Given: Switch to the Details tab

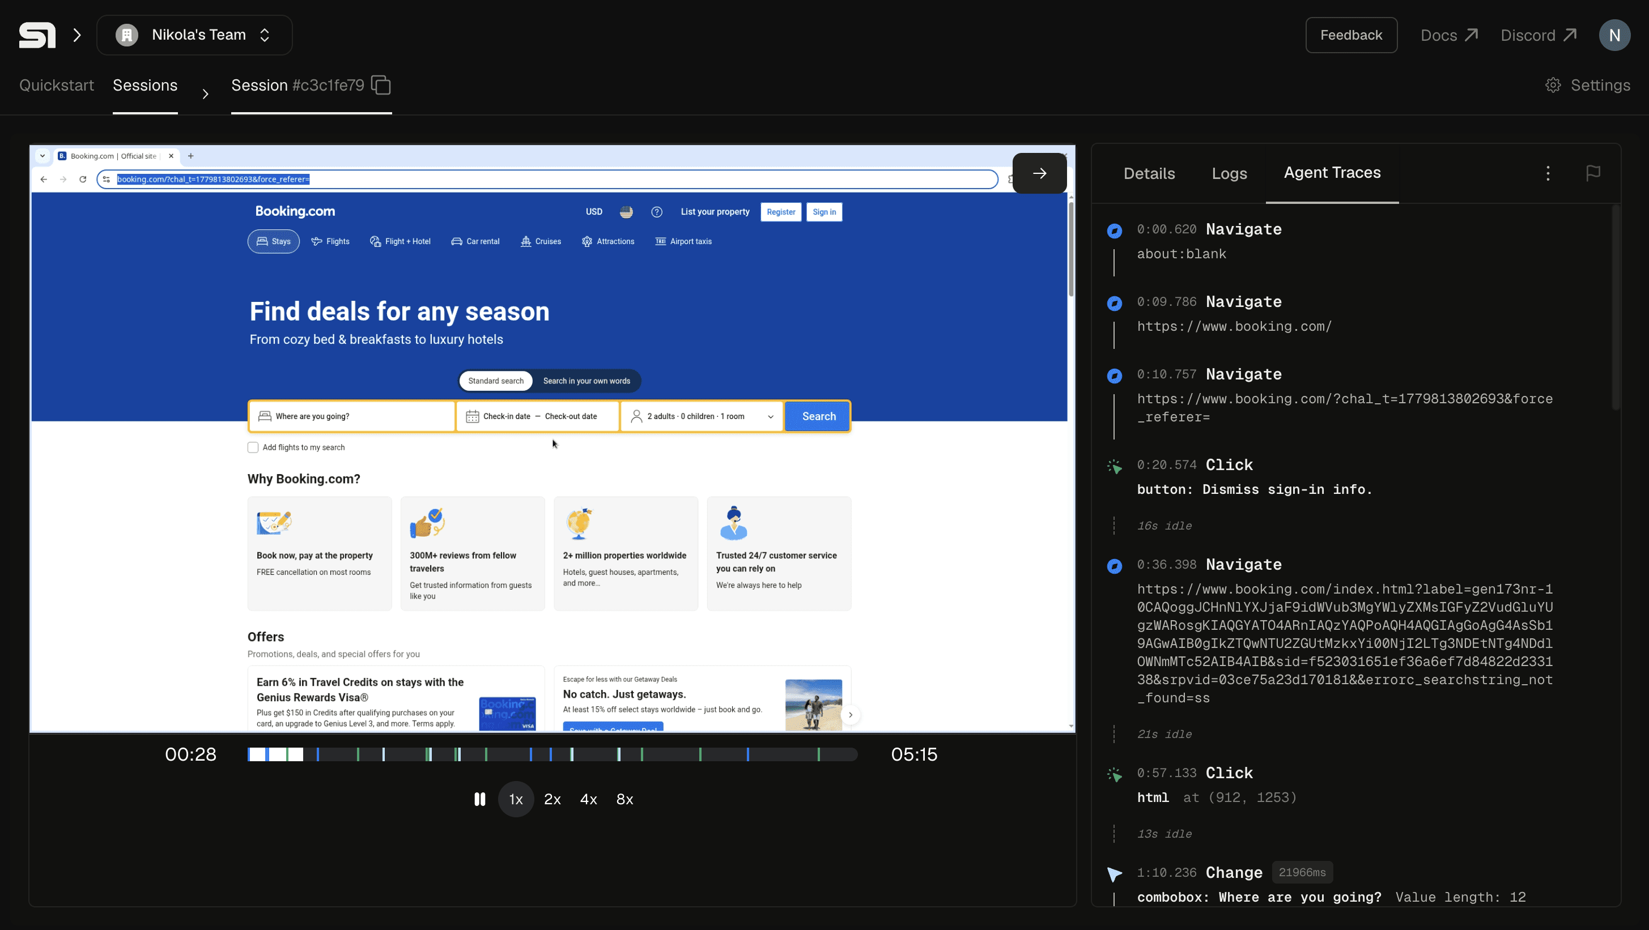Looking at the screenshot, I should [1149, 173].
